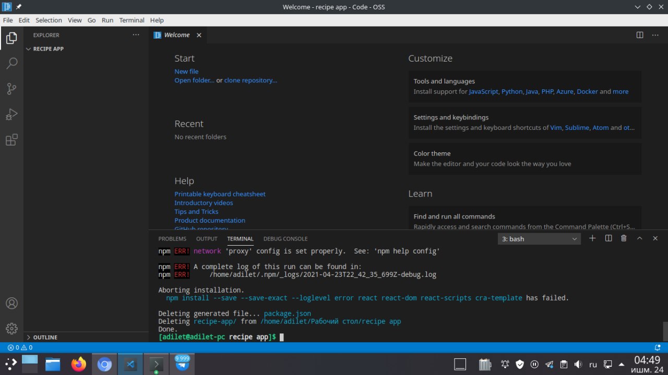The width and height of the screenshot is (668, 375).
Task: Install Python support link
Action: click(x=512, y=91)
